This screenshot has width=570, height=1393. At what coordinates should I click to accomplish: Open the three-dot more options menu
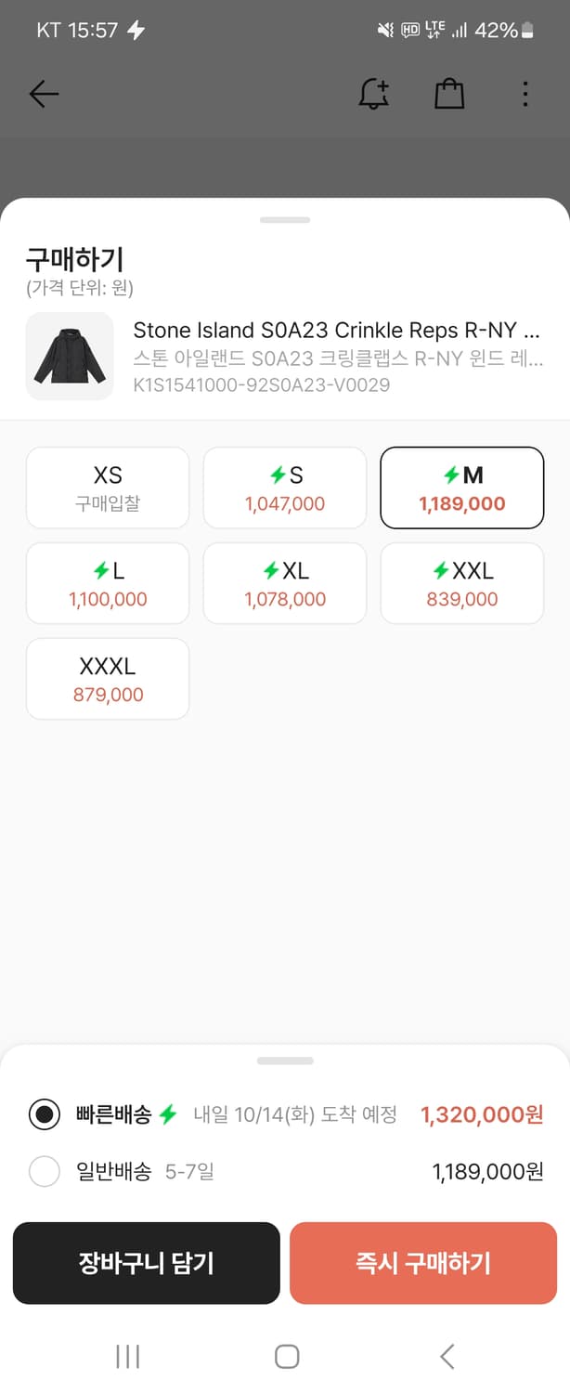(525, 94)
